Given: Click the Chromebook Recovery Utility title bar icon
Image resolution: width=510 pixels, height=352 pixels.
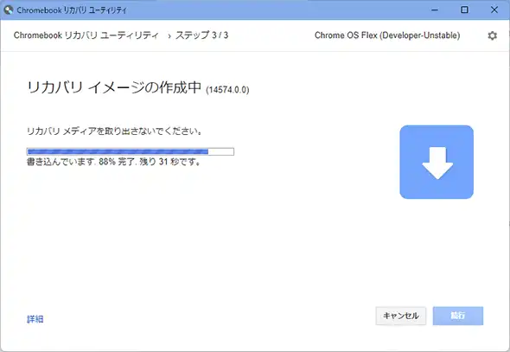Looking at the screenshot, I should tap(8, 10).
